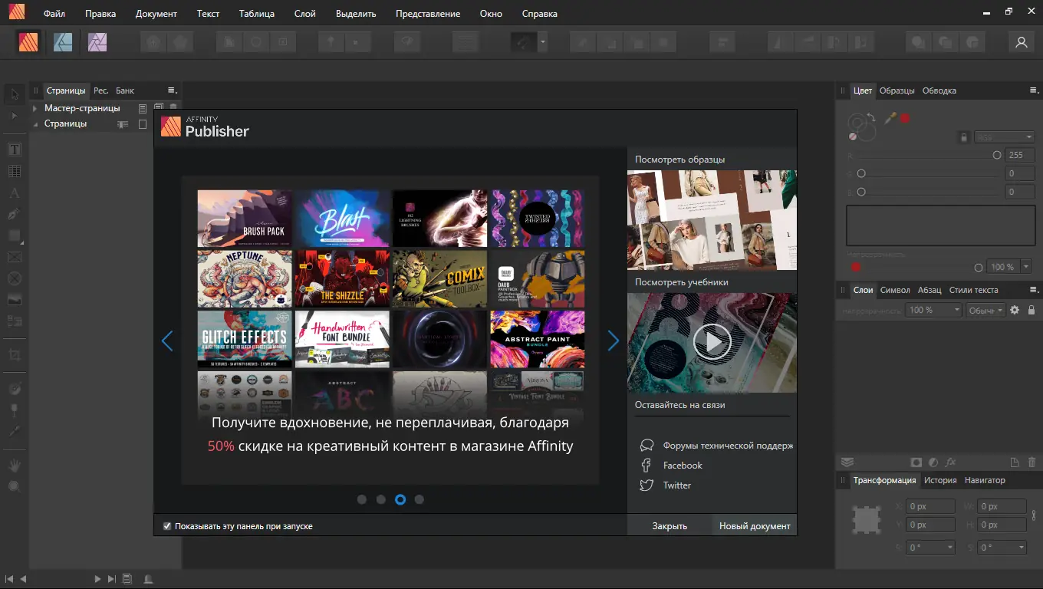Image resolution: width=1043 pixels, height=589 pixels.
Task: Expand the Мастер-страницы tree section
Action: point(35,108)
